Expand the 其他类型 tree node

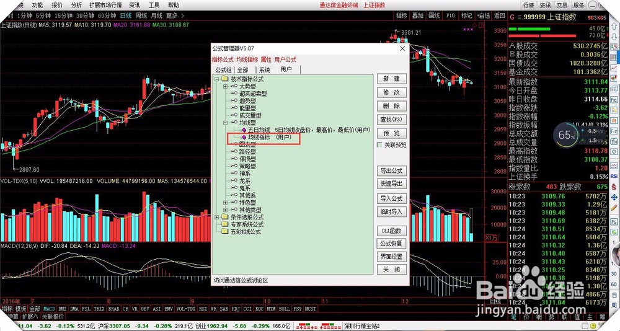click(x=226, y=210)
